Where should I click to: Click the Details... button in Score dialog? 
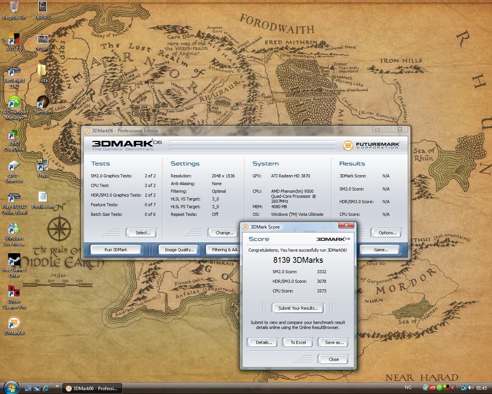click(264, 342)
